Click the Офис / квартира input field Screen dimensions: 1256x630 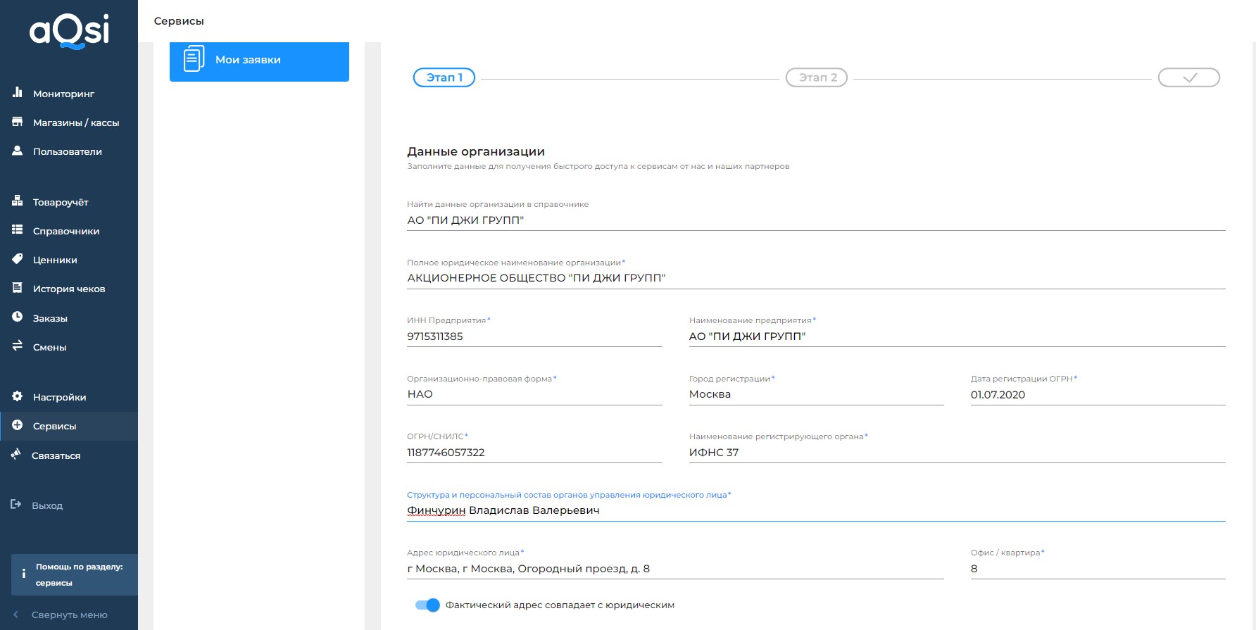[1097, 569]
